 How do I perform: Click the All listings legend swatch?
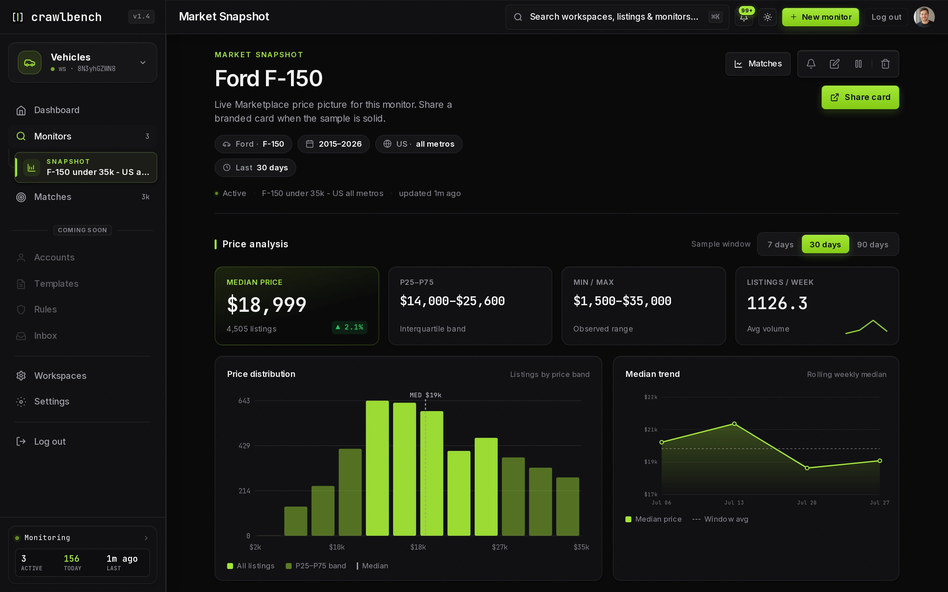coord(230,566)
